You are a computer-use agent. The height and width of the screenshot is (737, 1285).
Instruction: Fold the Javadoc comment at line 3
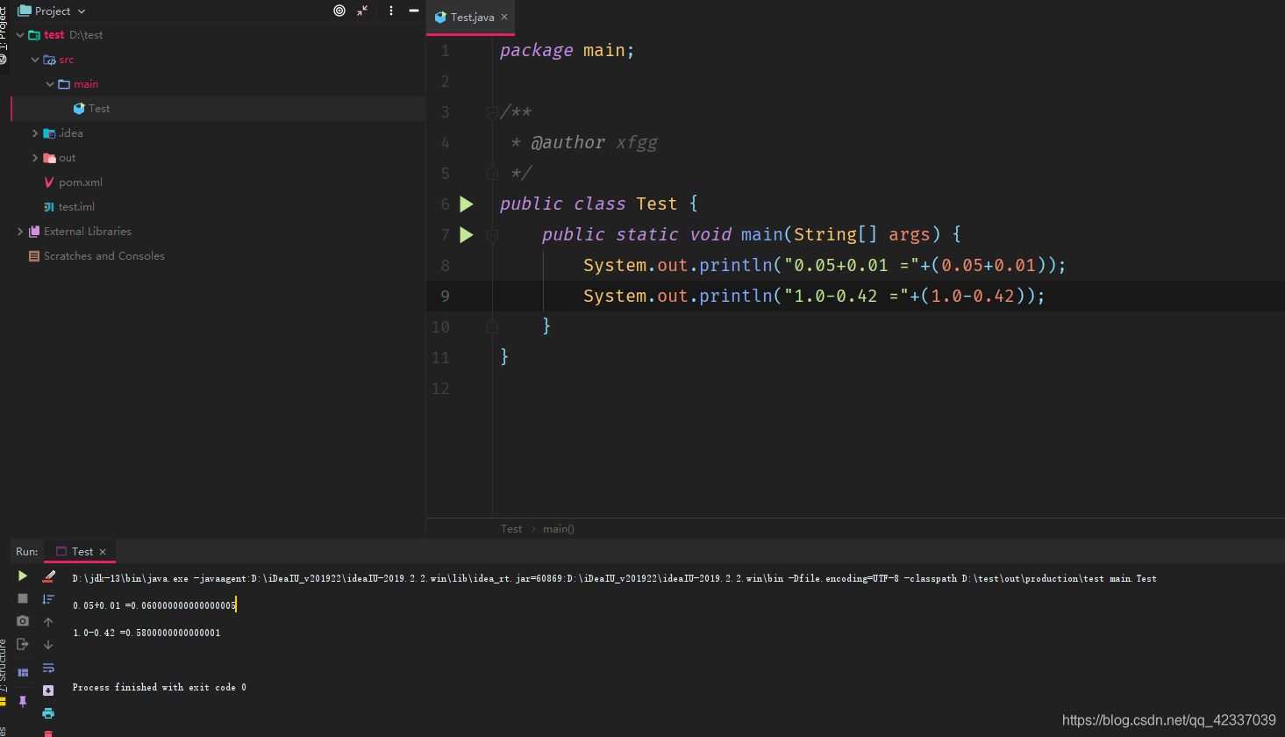click(492, 112)
